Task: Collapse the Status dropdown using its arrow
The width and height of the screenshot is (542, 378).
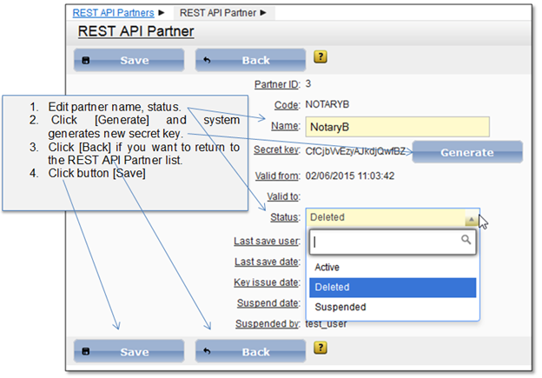Action: pyautogui.click(x=470, y=219)
